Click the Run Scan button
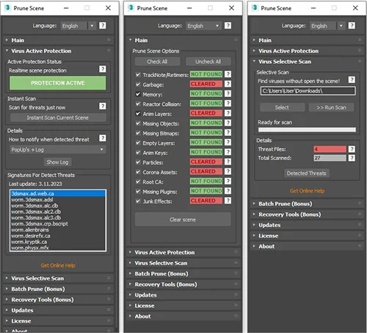367x333 pixels. 331,107
